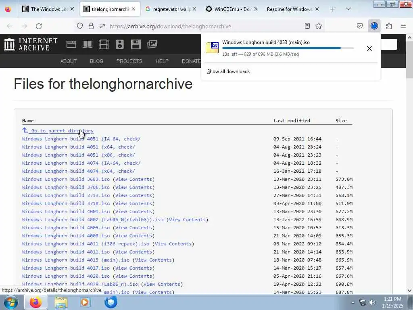Cancel the Longhorn build 4033 download

pyautogui.click(x=369, y=48)
